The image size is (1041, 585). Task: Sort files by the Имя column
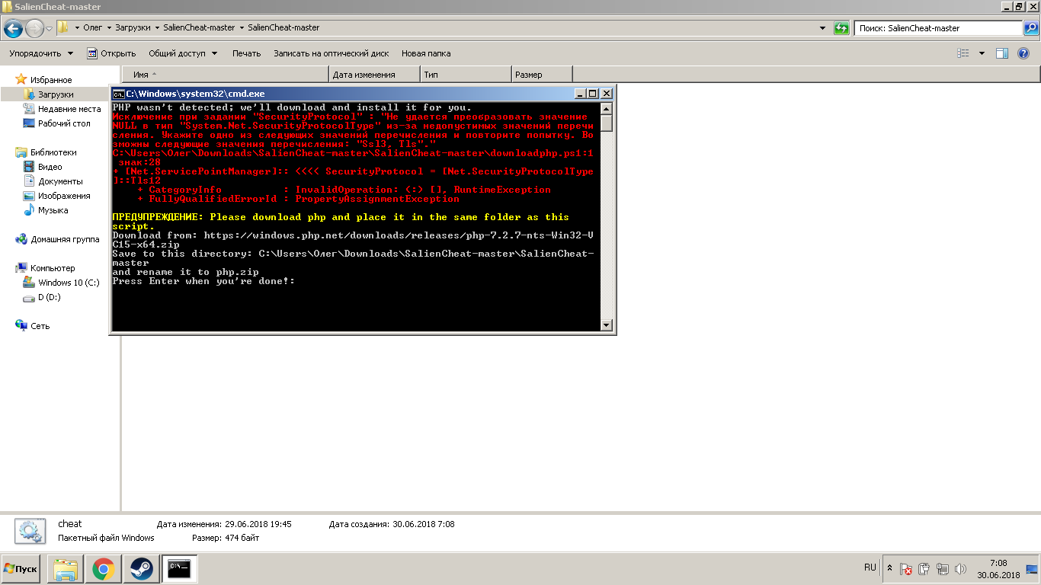[x=226, y=75]
